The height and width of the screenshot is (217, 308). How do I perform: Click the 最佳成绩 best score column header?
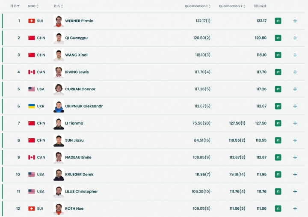tap(260, 6)
